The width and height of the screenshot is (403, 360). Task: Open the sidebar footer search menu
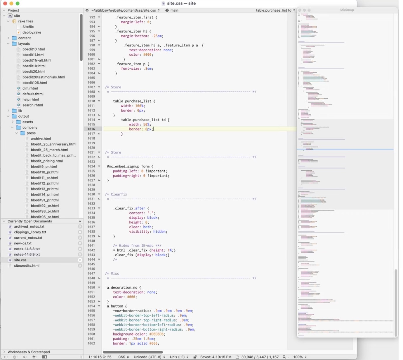tap(25, 357)
